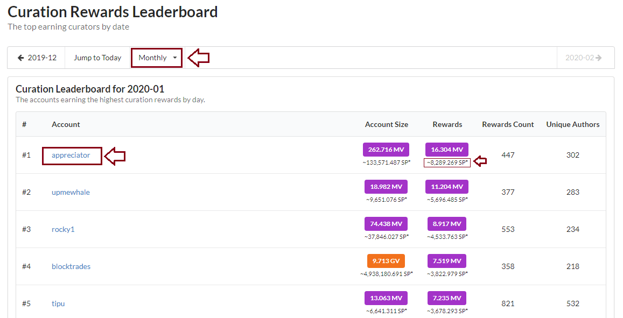Open tipu account link
623x318 pixels.
[x=58, y=303]
